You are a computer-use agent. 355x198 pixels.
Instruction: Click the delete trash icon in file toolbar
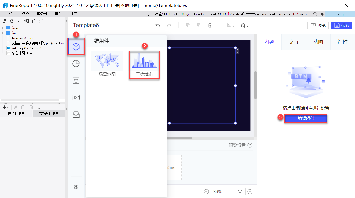34,21
